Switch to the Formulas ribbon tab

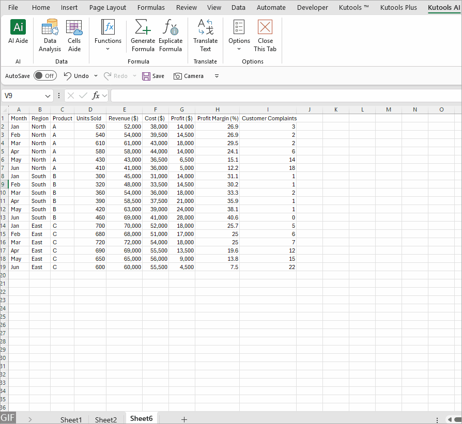pos(151,7)
